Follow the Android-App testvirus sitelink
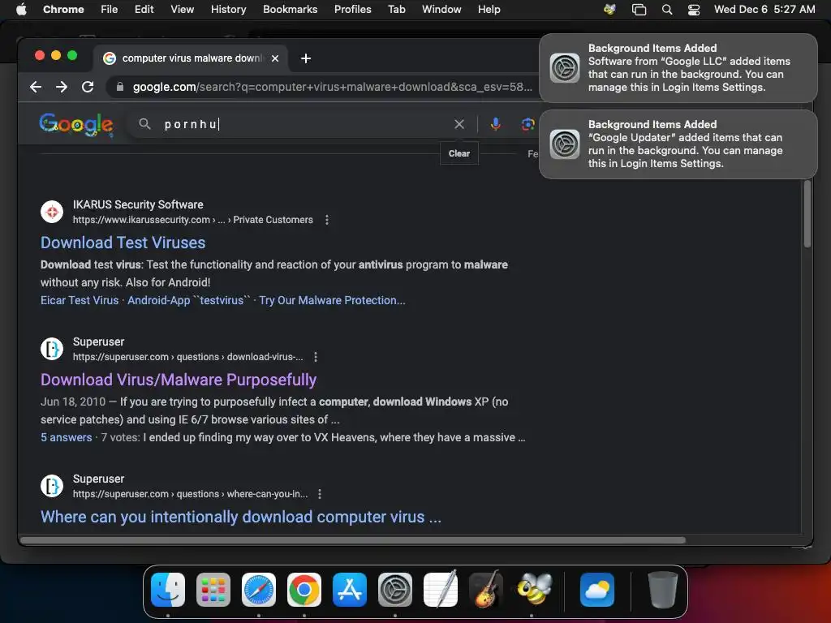831x623 pixels. point(188,300)
